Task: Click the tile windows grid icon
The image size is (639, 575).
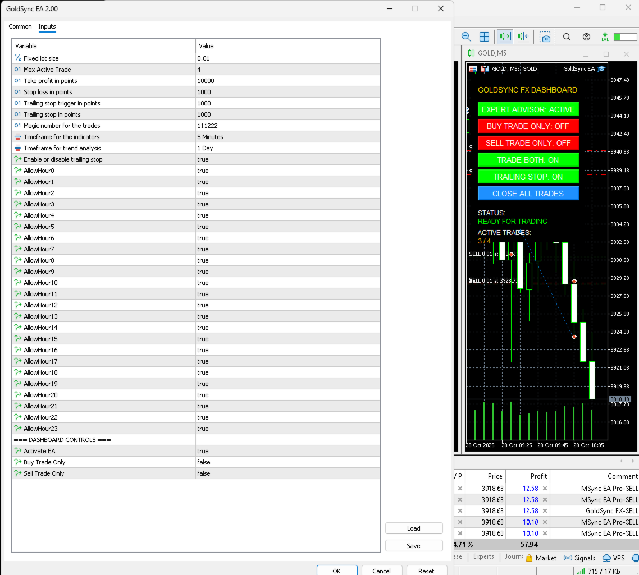Action: tap(484, 37)
